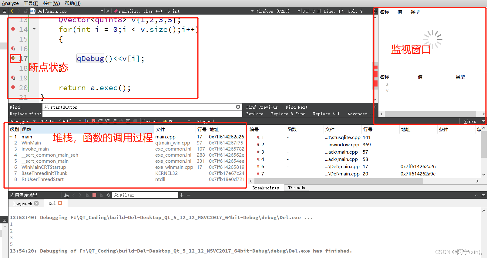This screenshot has height=258, width=487.
Task: Stop the running program in output pane
Action: [94, 195]
